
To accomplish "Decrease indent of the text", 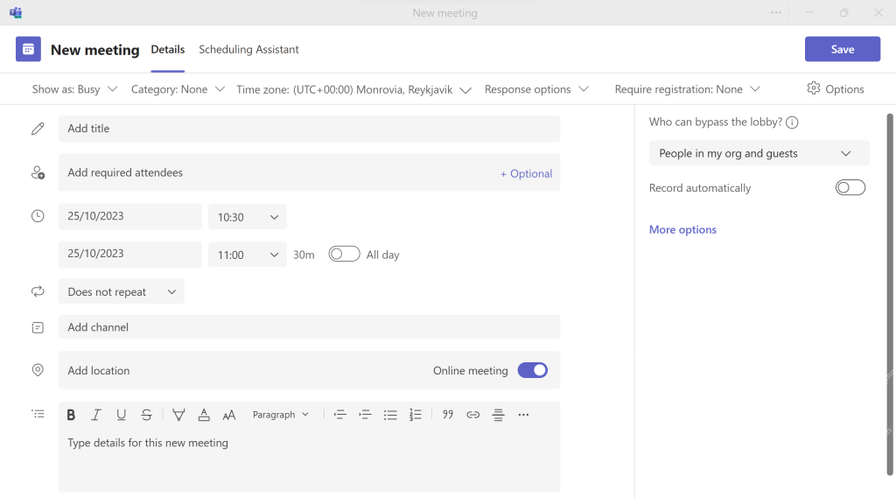I will 340,415.
